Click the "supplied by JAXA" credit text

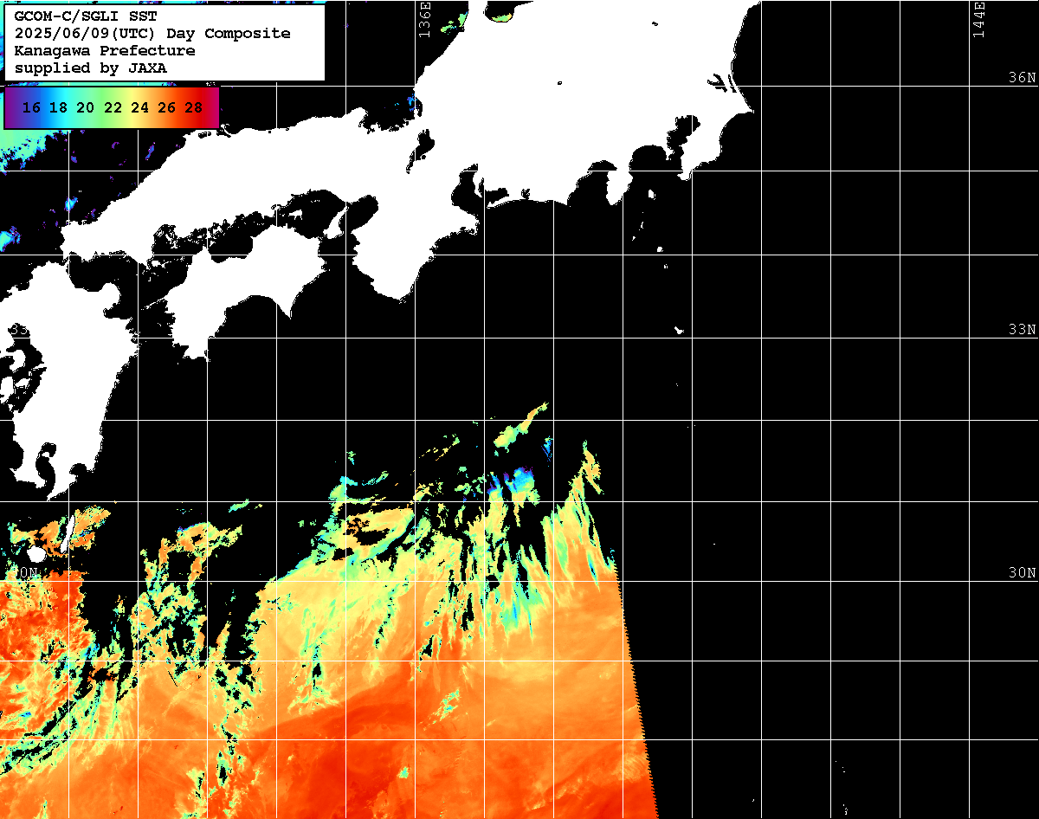[x=90, y=68]
